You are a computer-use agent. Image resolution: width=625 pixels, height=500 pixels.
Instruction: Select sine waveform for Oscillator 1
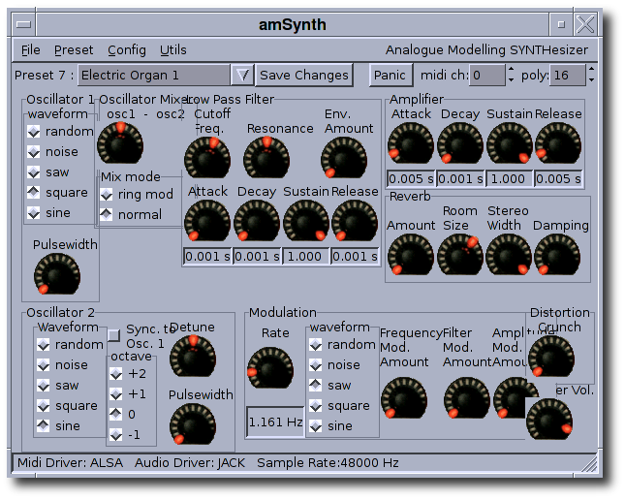48,212
